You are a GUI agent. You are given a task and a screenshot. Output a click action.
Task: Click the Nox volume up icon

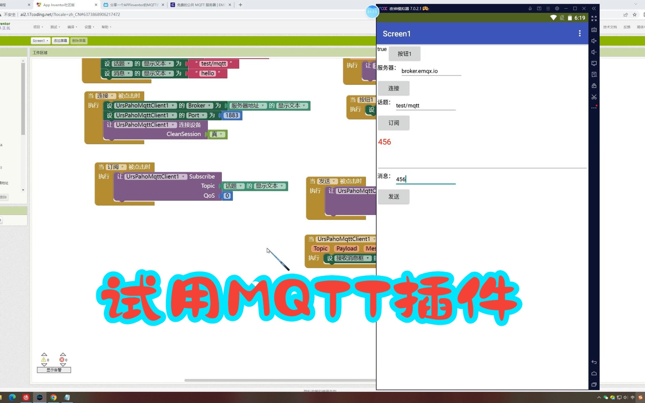pyautogui.click(x=594, y=41)
